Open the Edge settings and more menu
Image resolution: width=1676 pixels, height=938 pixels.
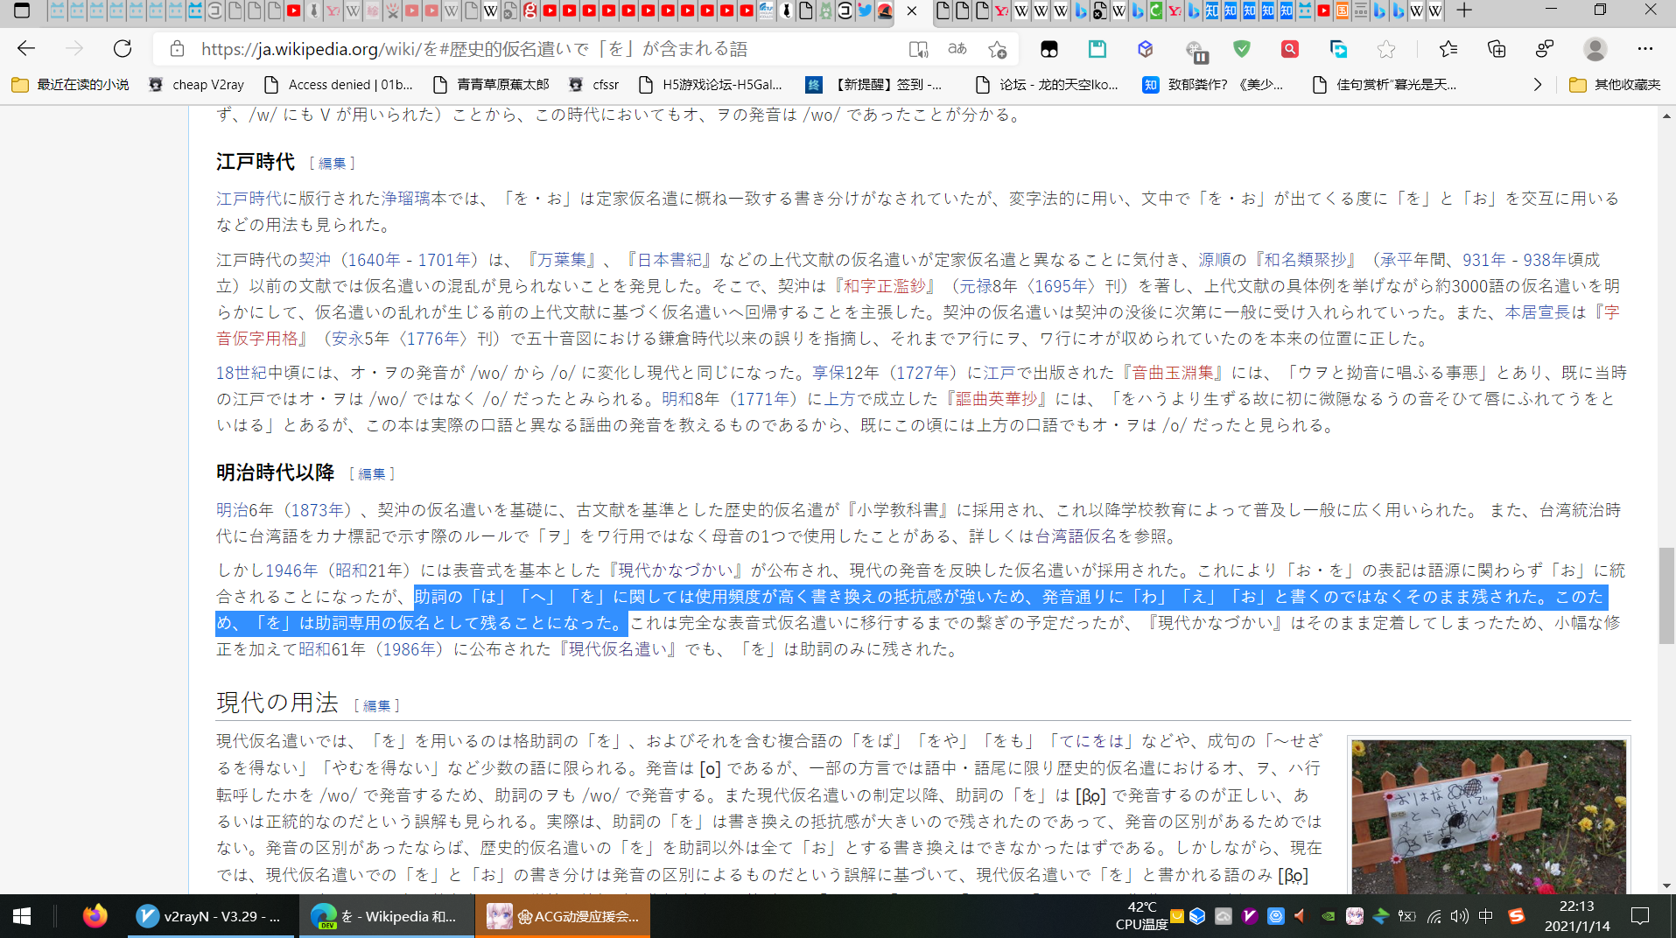pos(1645,49)
